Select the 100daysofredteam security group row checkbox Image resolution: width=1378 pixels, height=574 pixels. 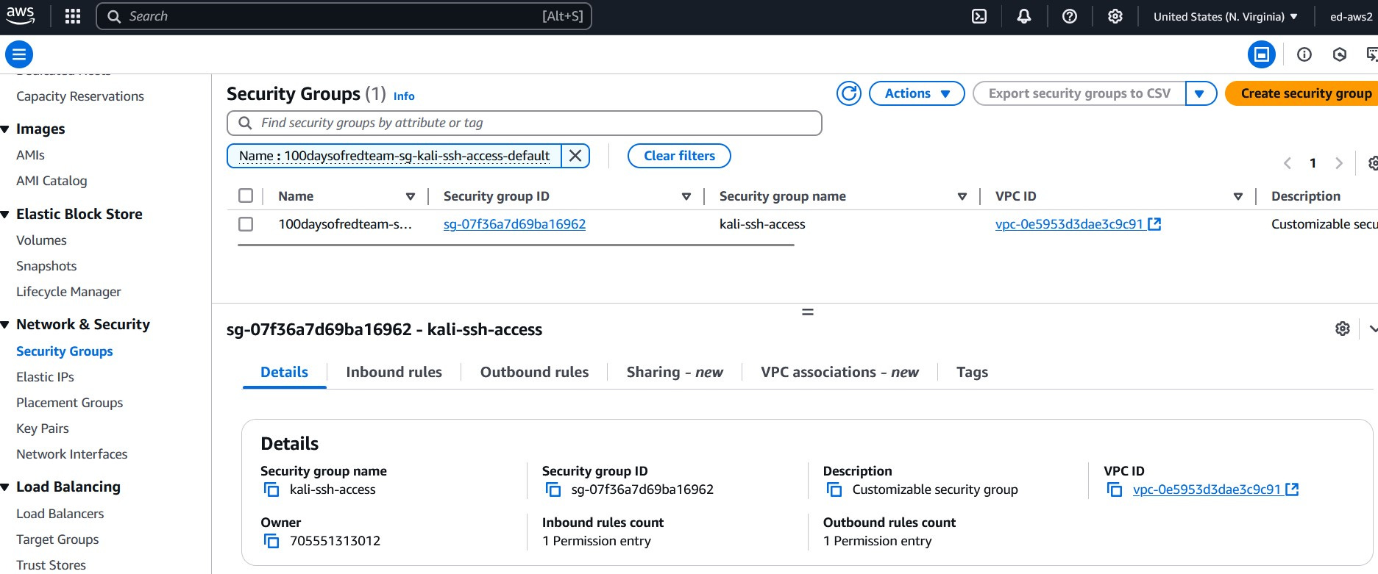[246, 224]
